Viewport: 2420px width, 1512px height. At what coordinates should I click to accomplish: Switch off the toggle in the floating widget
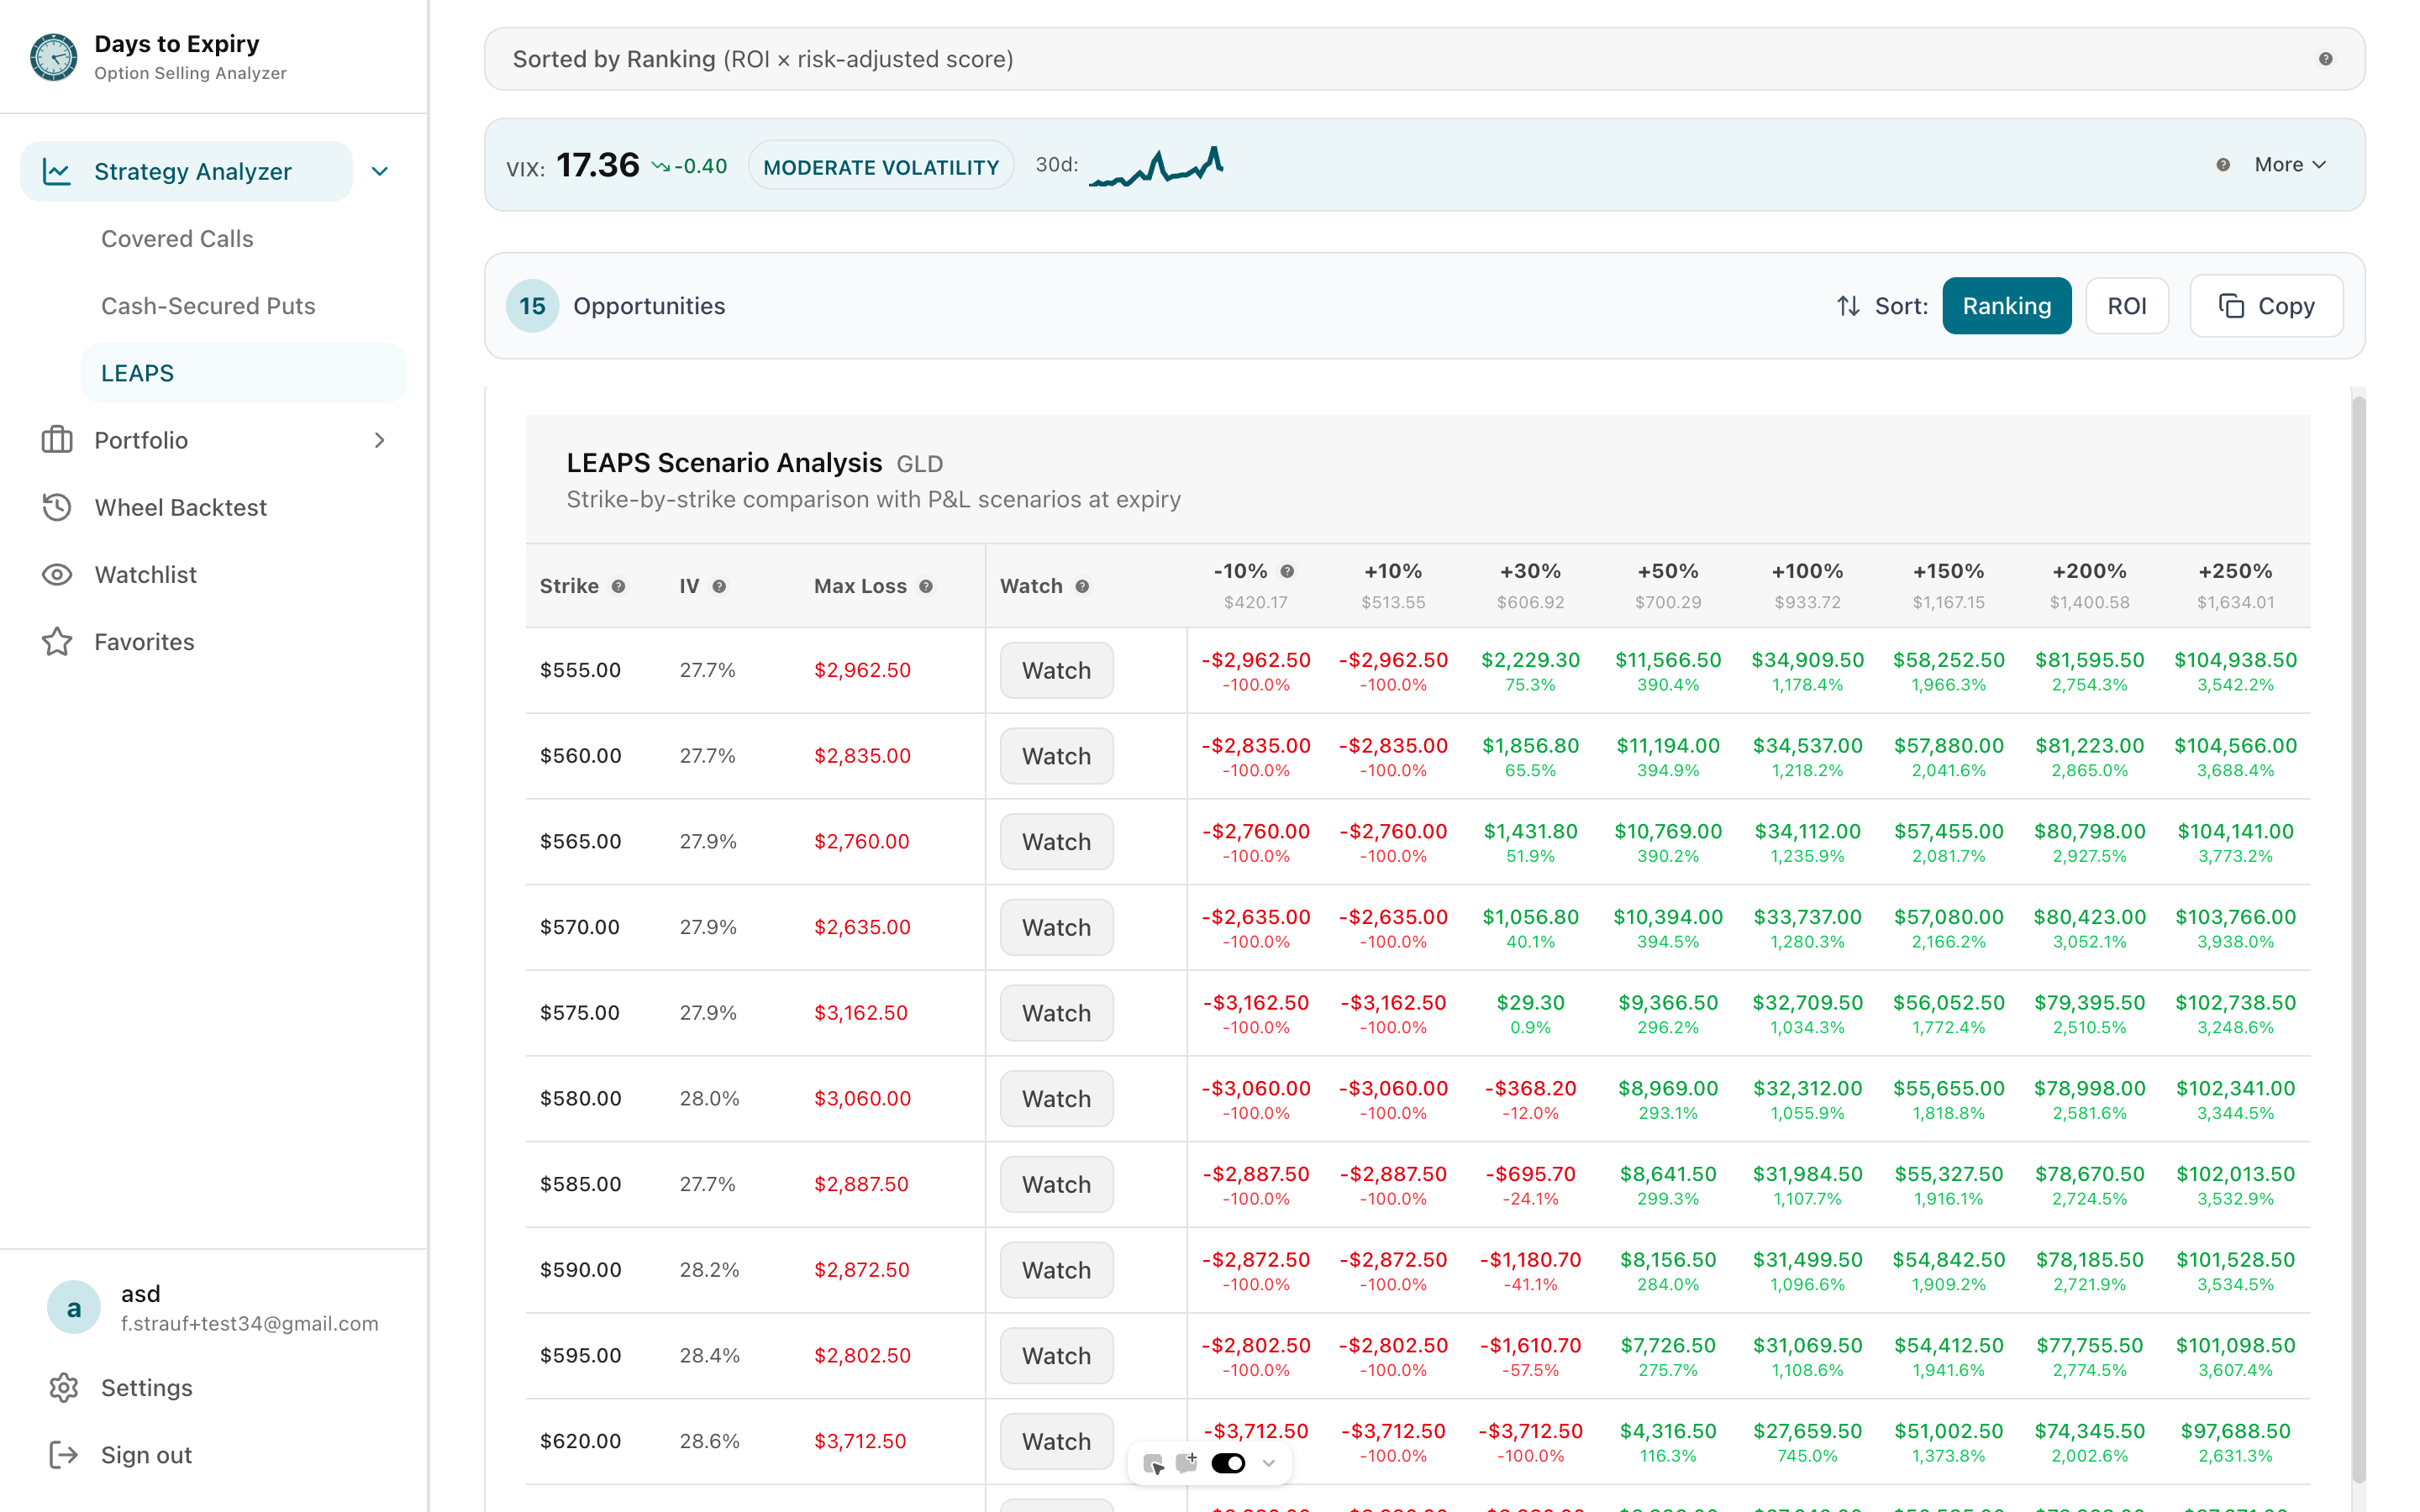1228,1462
